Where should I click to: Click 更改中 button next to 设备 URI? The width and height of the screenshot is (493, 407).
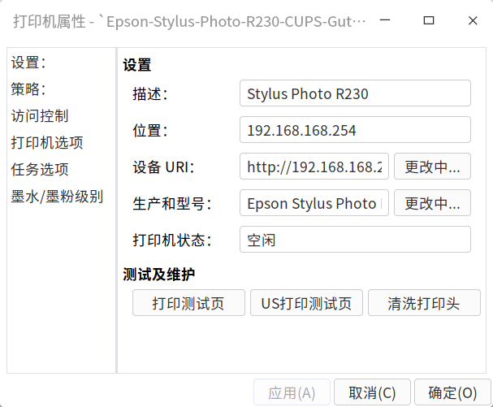[x=432, y=167]
